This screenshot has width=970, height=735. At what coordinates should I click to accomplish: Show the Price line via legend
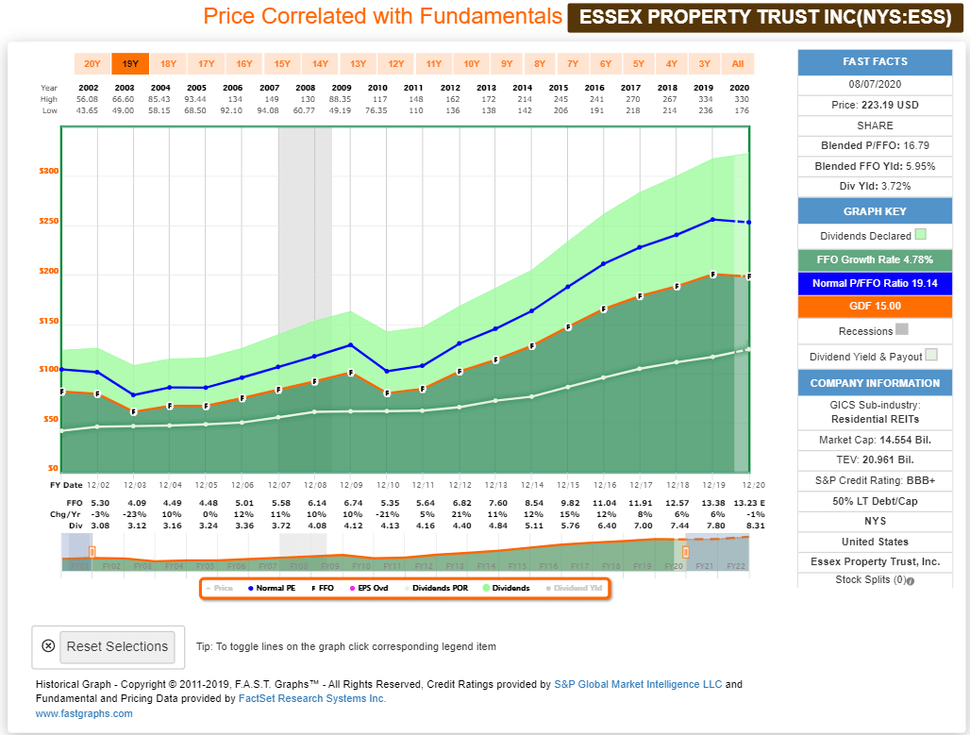tap(219, 589)
